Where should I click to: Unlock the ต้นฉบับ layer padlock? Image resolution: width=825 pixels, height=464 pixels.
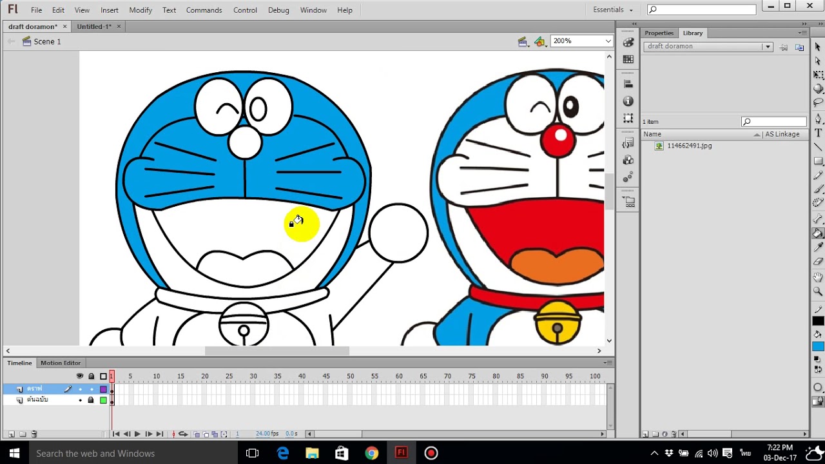point(91,400)
